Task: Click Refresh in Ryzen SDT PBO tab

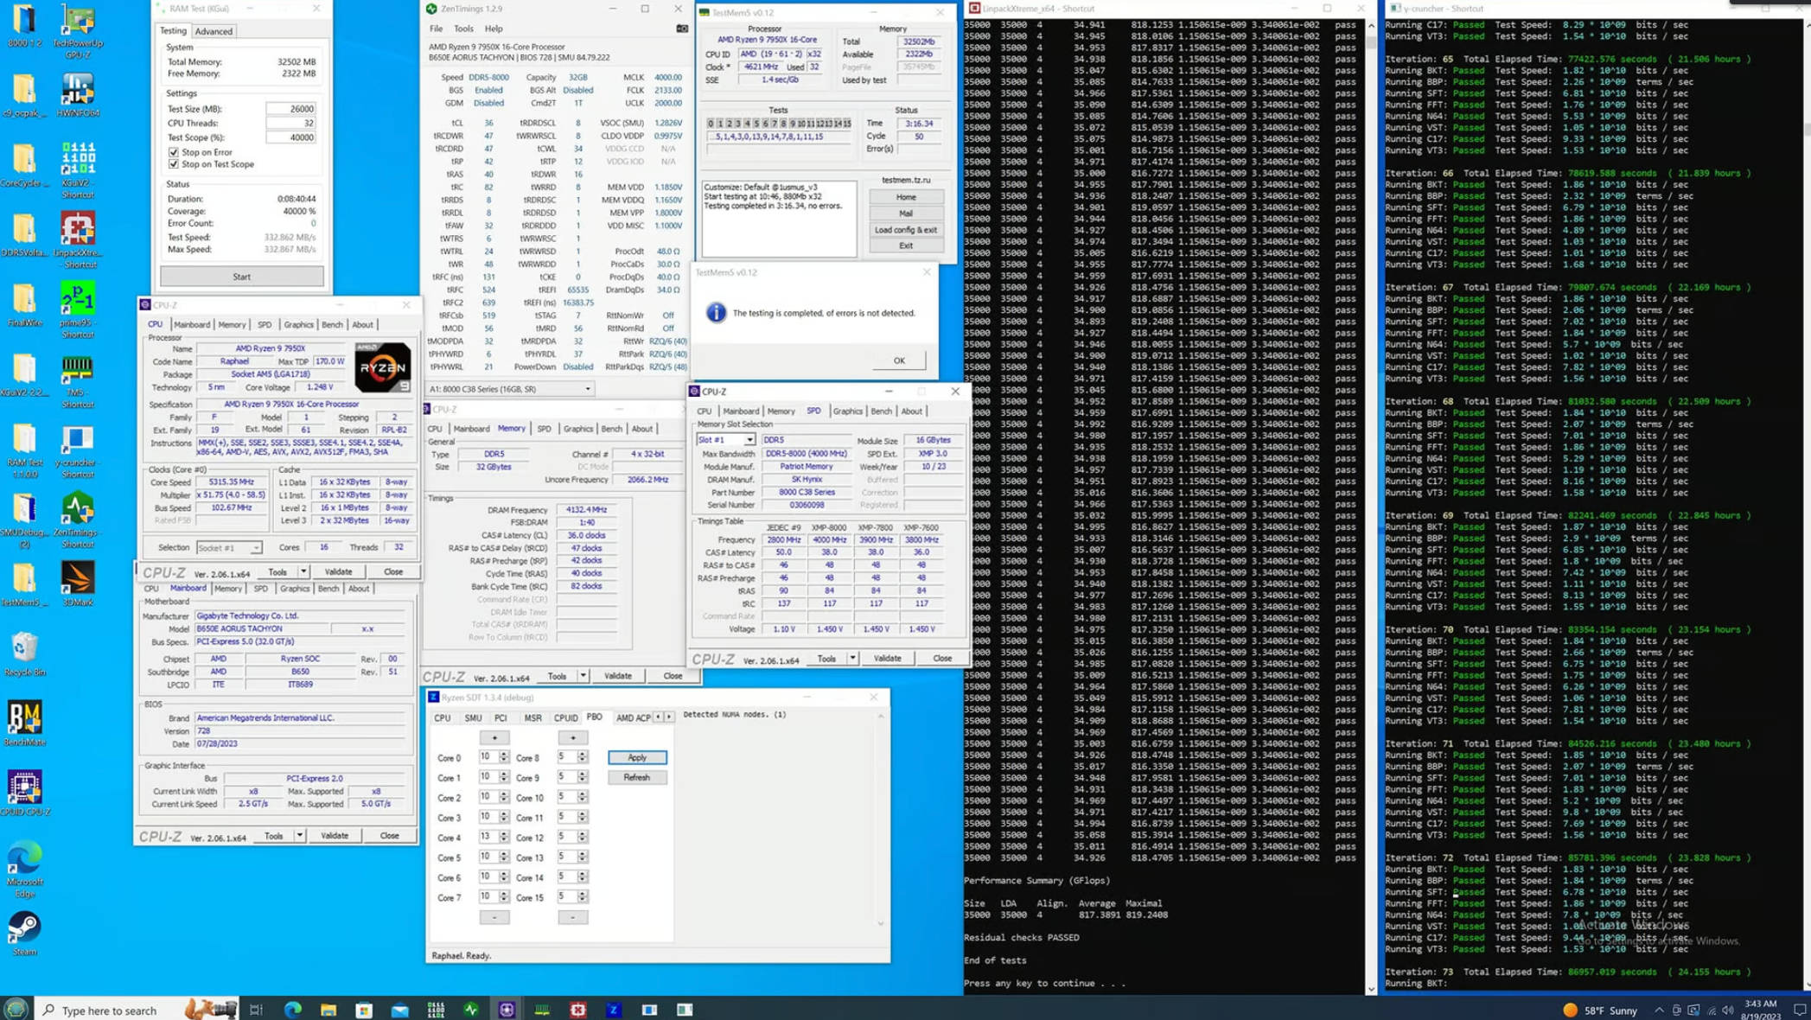Action: pyautogui.click(x=637, y=777)
